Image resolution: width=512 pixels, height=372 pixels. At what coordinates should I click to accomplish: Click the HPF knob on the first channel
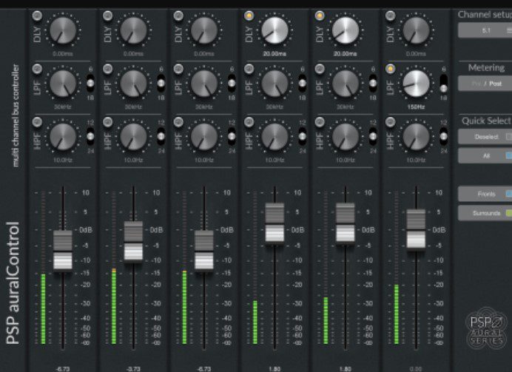63,137
